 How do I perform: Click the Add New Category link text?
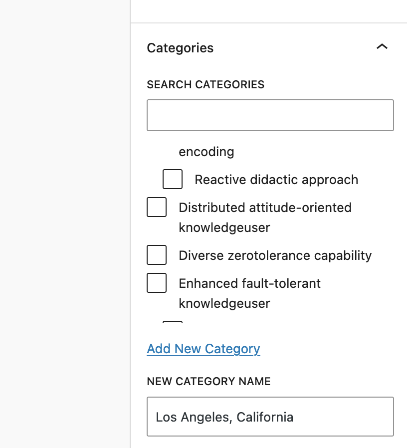pos(203,349)
